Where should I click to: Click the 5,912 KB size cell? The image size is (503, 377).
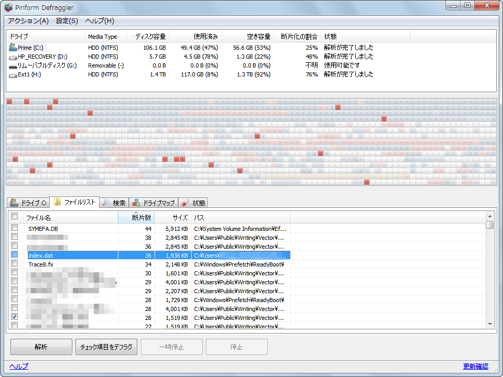click(177, 229)
